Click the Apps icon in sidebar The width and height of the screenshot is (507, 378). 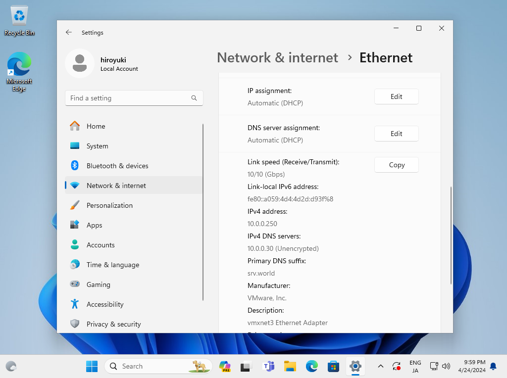(x=75, y=225)
